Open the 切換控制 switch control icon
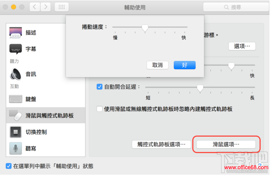The width and height of the screenshot is (271, 175). (15, 132)
